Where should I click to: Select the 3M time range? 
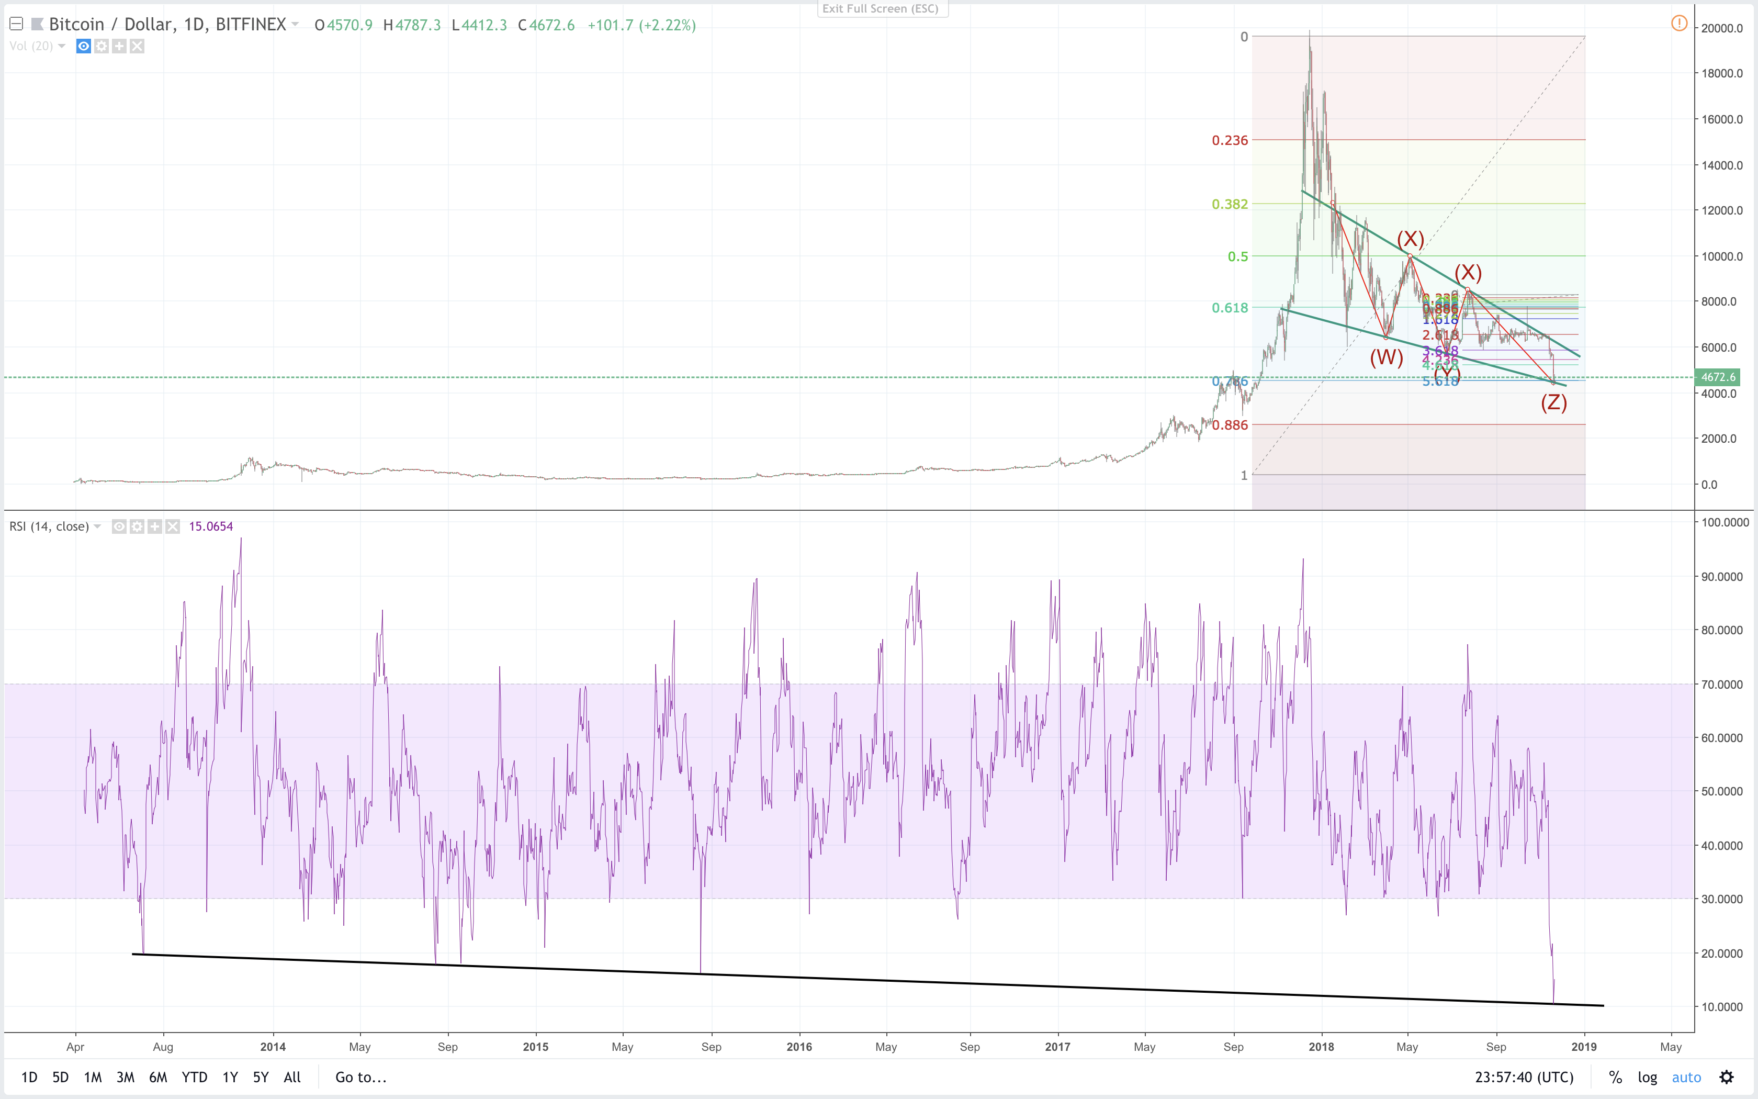coord(125,1077)
